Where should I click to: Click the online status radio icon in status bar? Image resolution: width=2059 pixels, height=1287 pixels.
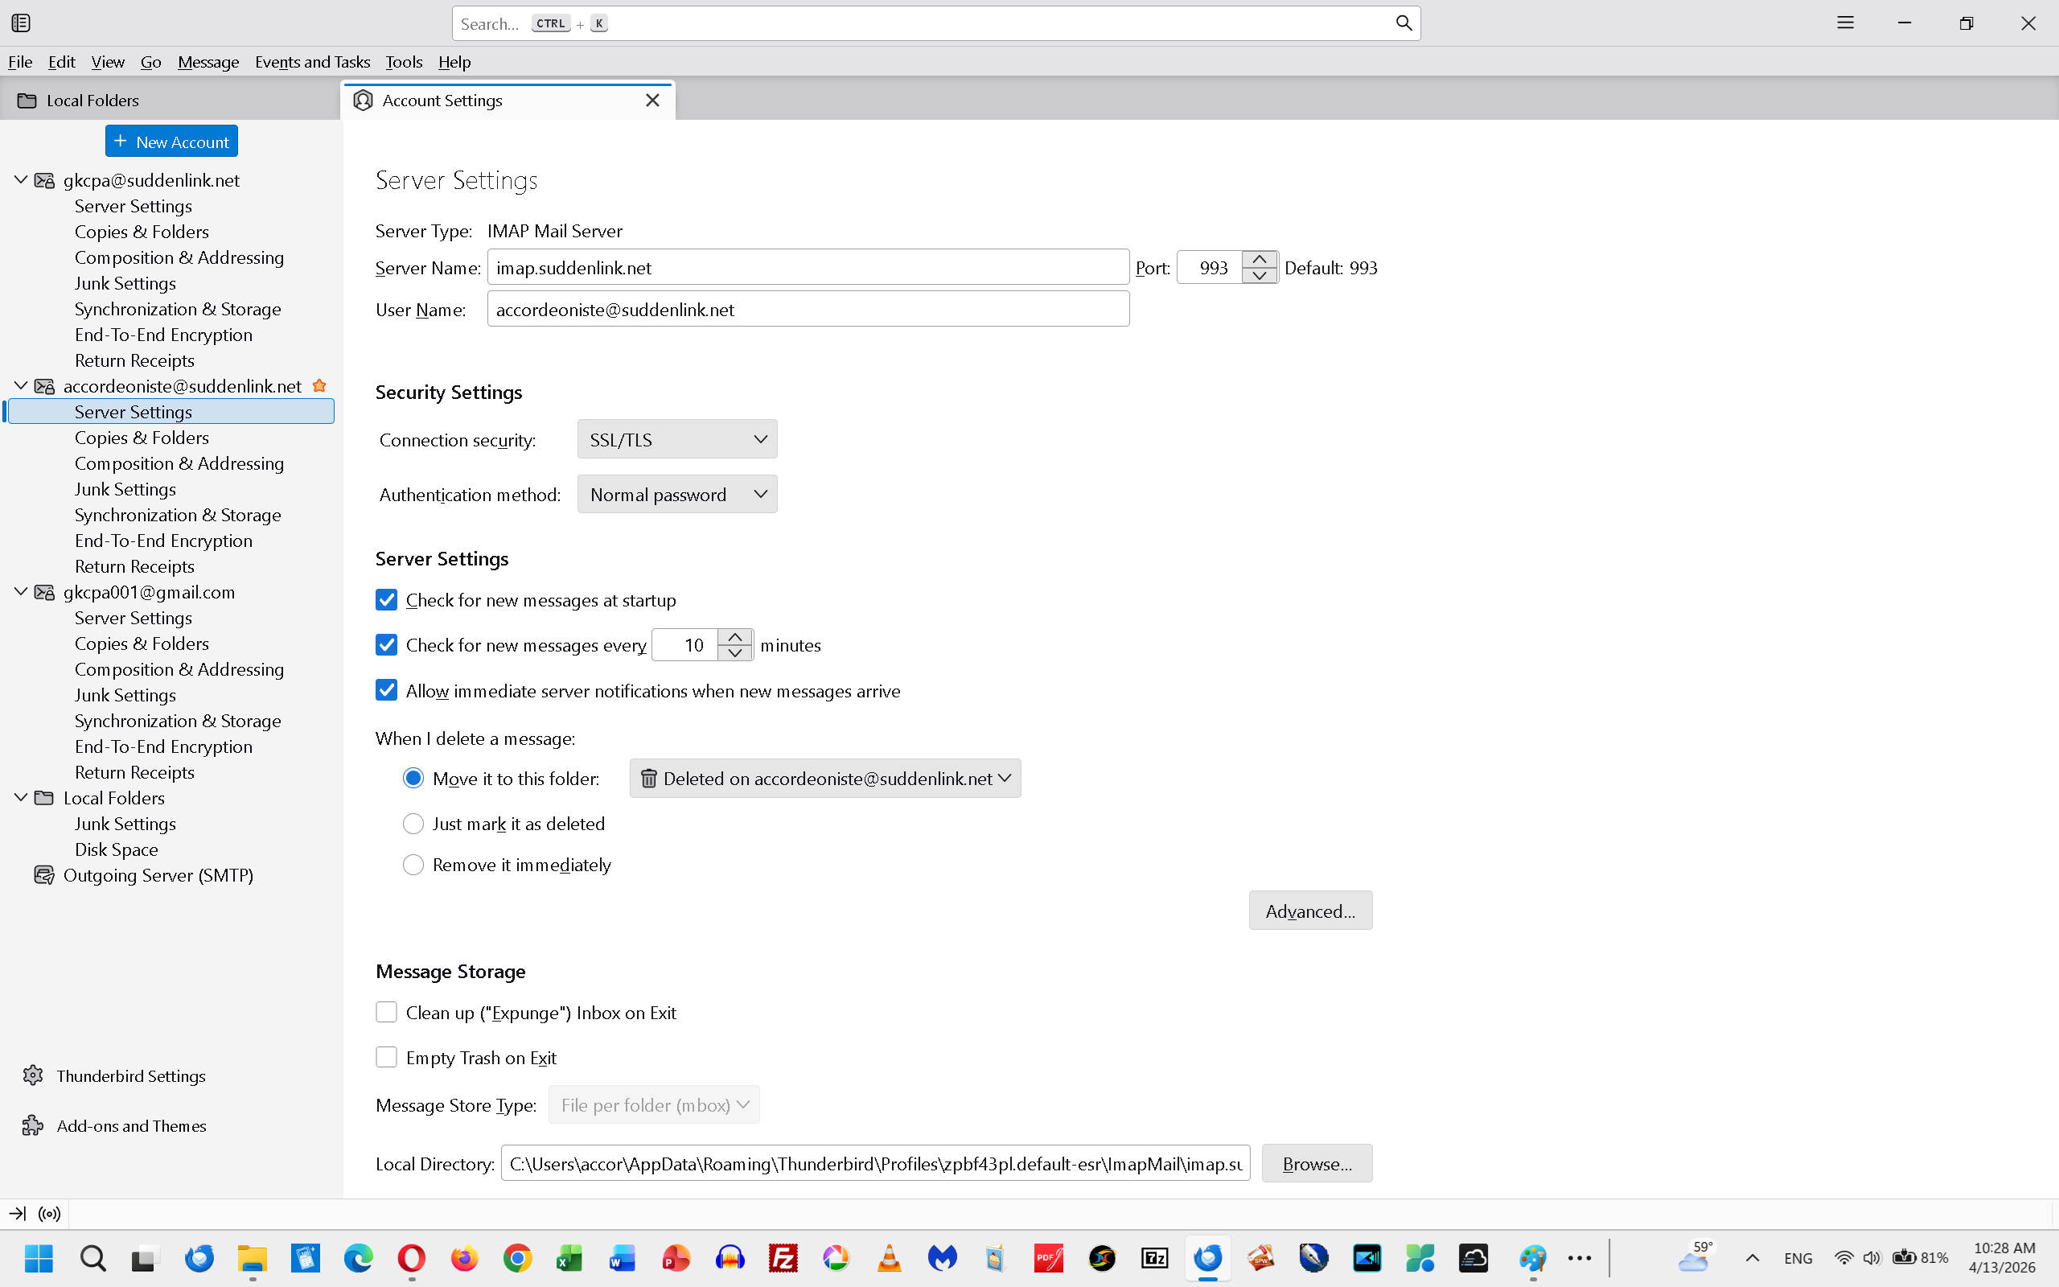pos(50,1214)
